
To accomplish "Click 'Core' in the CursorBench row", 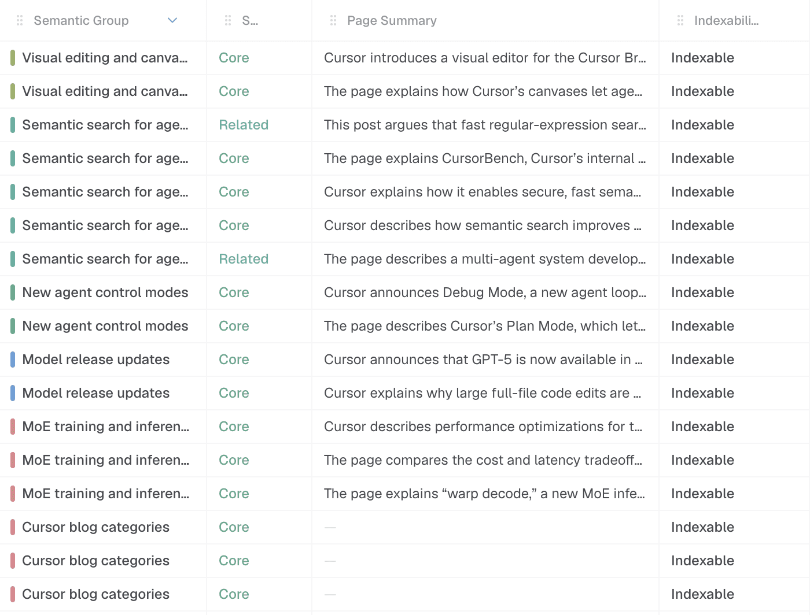I will point(234,158).
